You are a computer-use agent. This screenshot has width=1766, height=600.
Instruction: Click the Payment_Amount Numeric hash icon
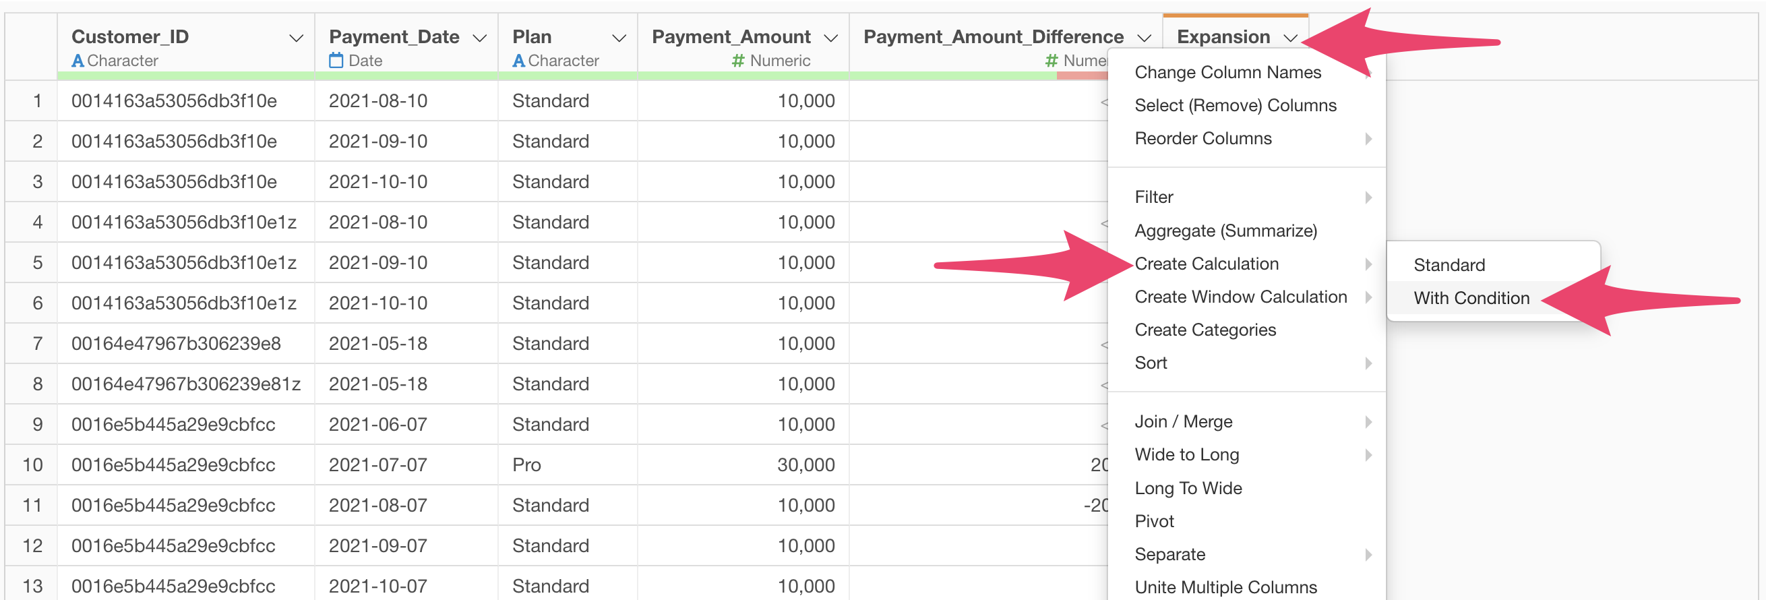[737, 61]
